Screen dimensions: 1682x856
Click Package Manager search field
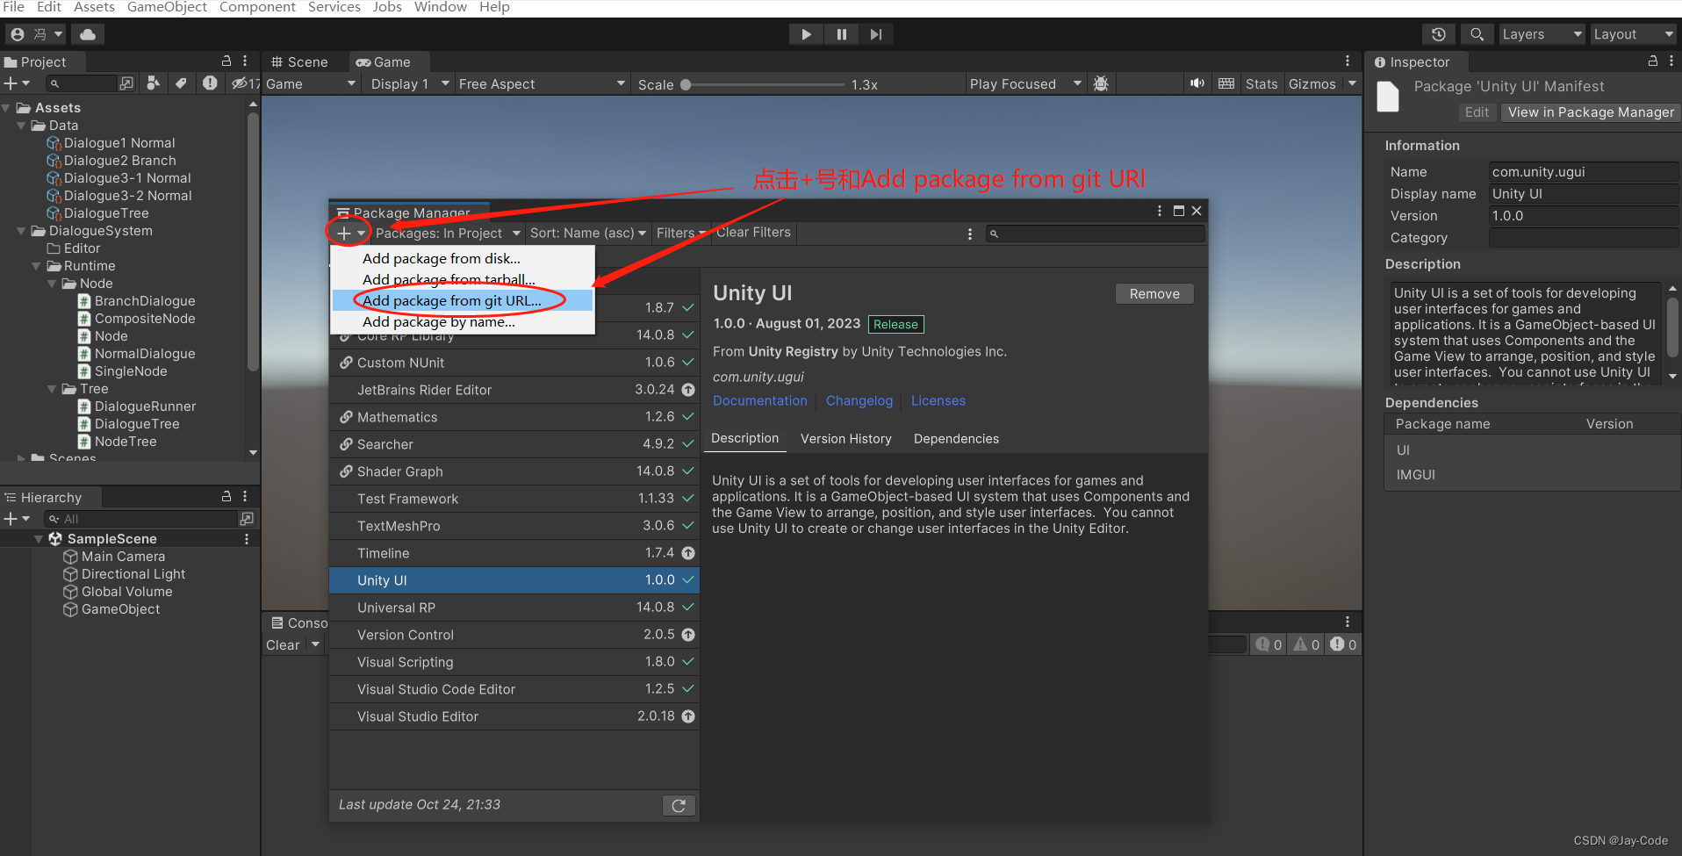1096,234
